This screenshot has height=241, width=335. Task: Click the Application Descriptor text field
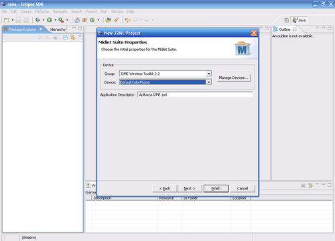[195, 94]
